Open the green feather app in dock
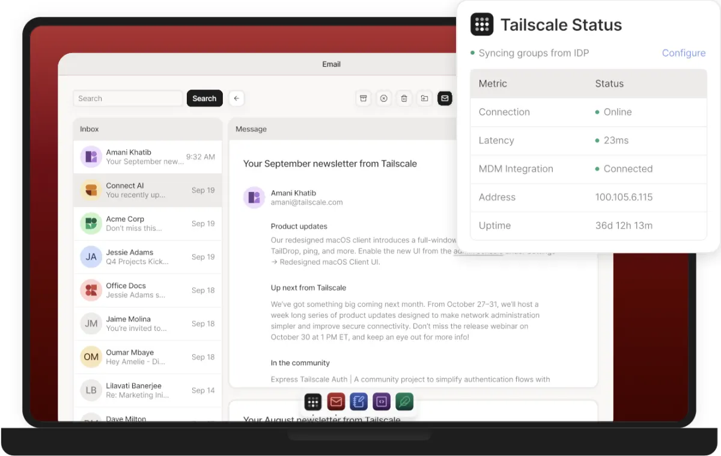The width and height of the screenshot is (721, 456). (x=404, y=402)
